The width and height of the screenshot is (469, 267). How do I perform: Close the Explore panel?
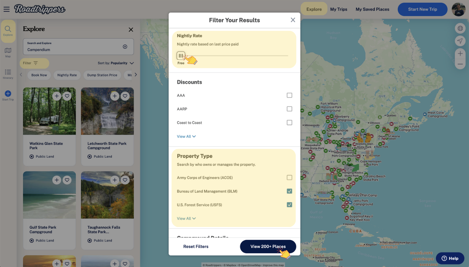(131, 30)
